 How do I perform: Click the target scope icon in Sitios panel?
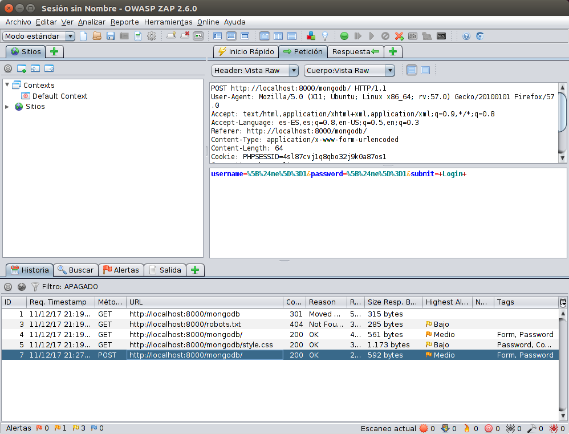8,68
